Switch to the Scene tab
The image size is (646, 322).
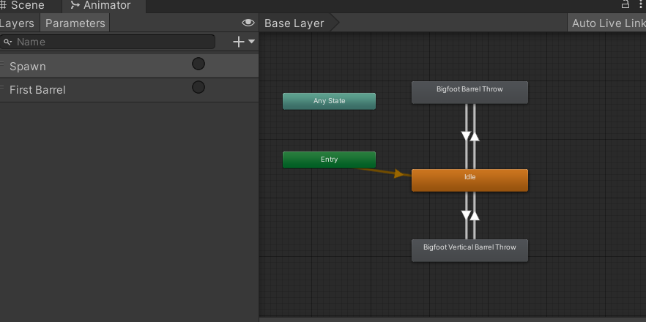pos(23,5)
